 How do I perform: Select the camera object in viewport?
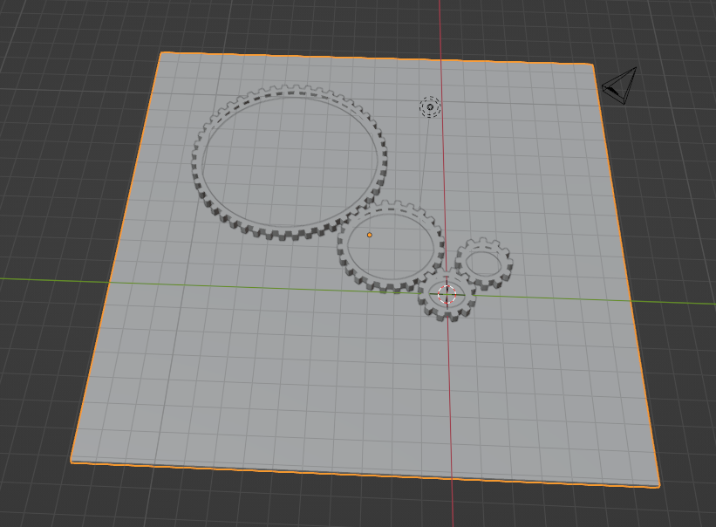pos(620,86)
